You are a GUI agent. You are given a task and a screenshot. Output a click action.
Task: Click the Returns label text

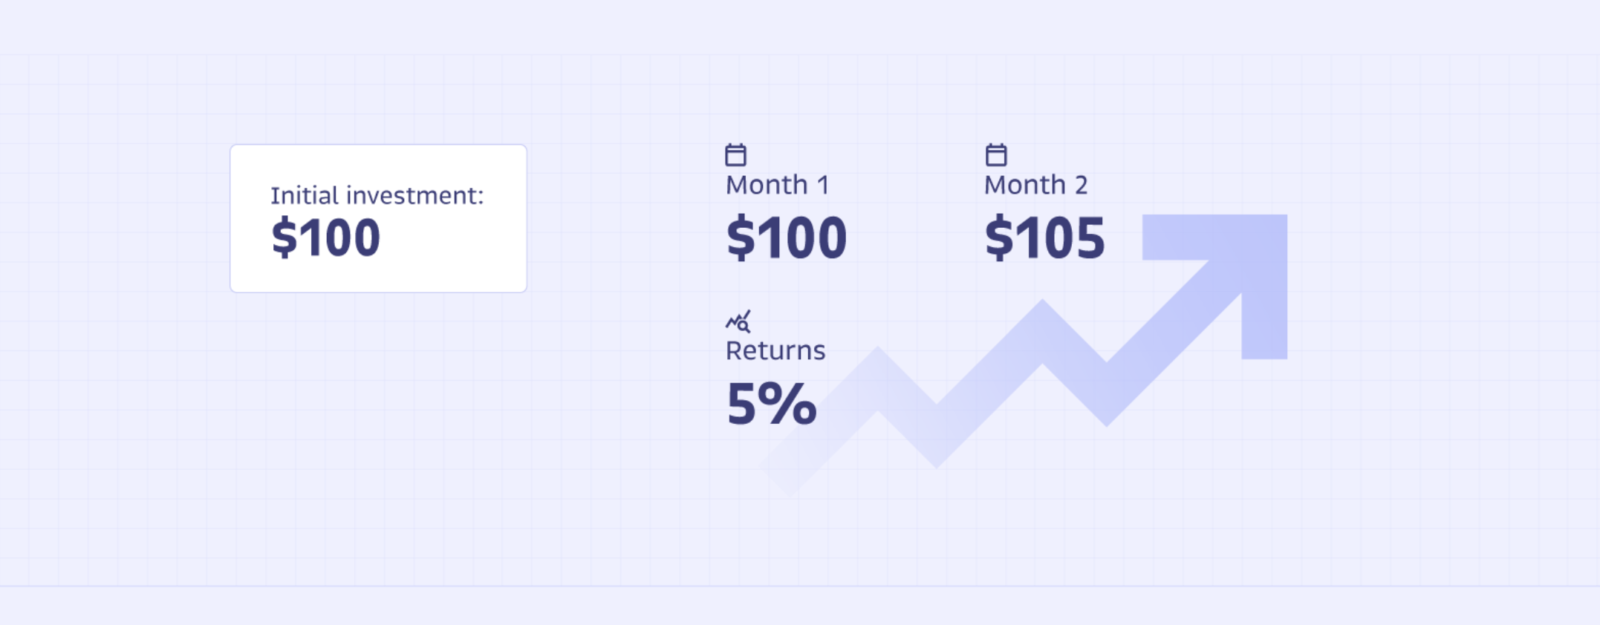coord(775,350)
